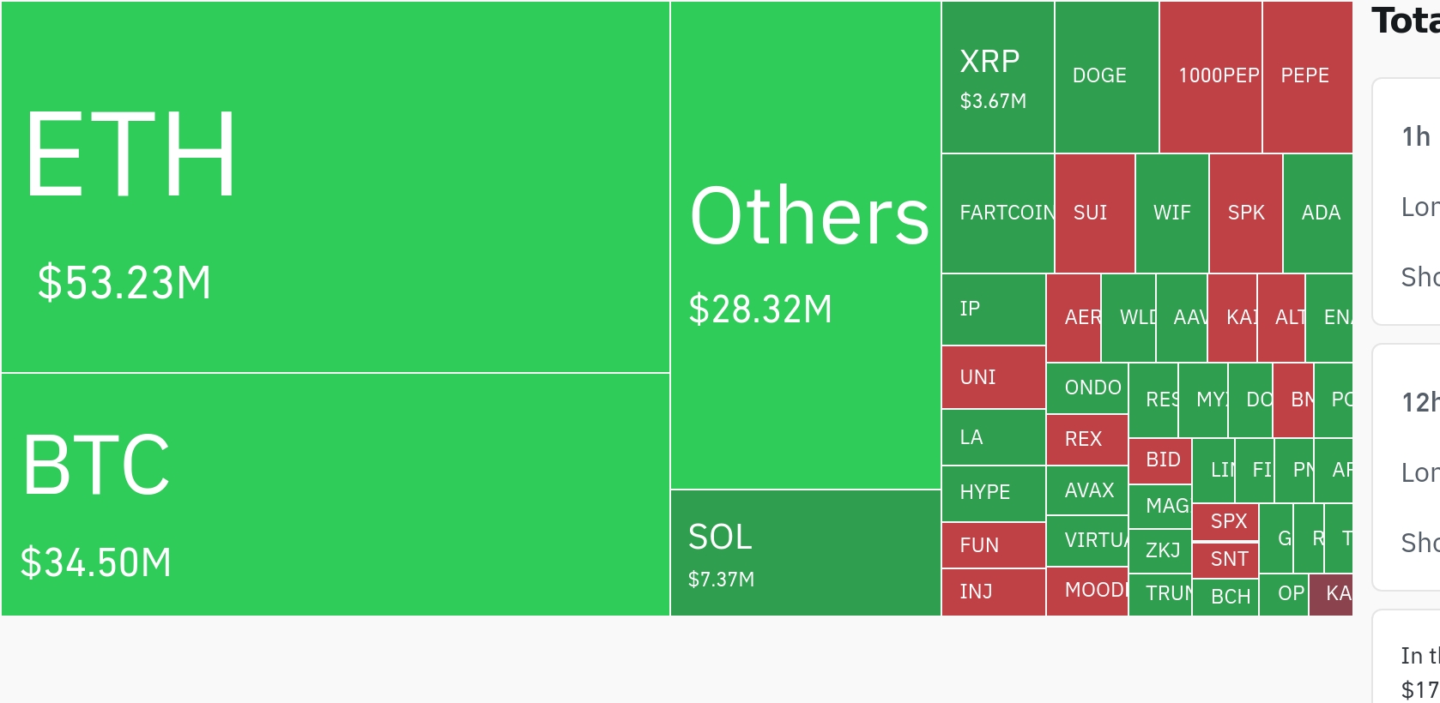
Task: Click the XRP $3.67M tile
Action: point(998,77)
